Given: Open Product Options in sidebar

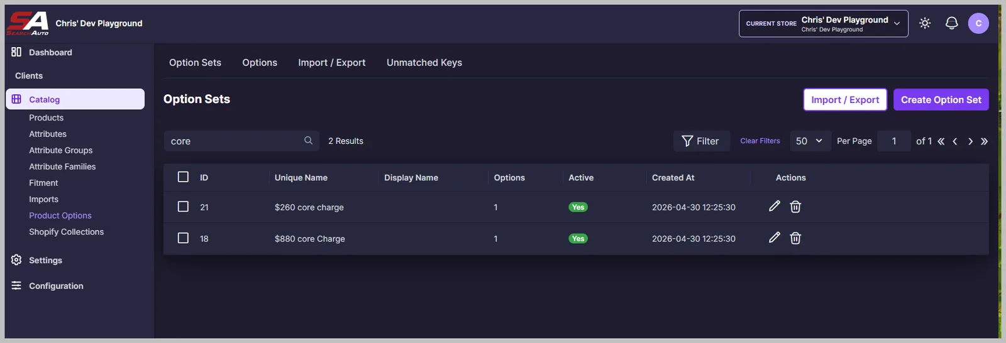Looking at the screenshot, I should pyautogui.click(x=60, y=215).
